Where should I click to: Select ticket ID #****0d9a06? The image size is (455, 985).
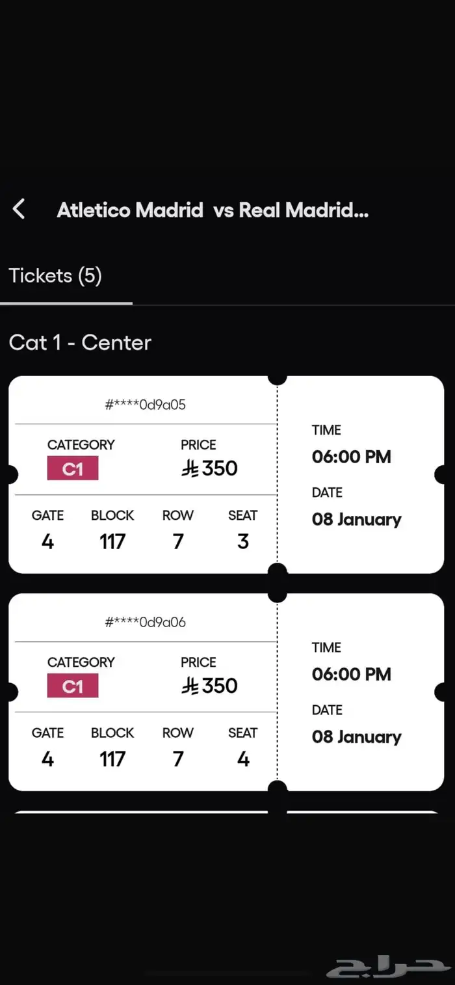pyautogui.click(x=146, y=622)
